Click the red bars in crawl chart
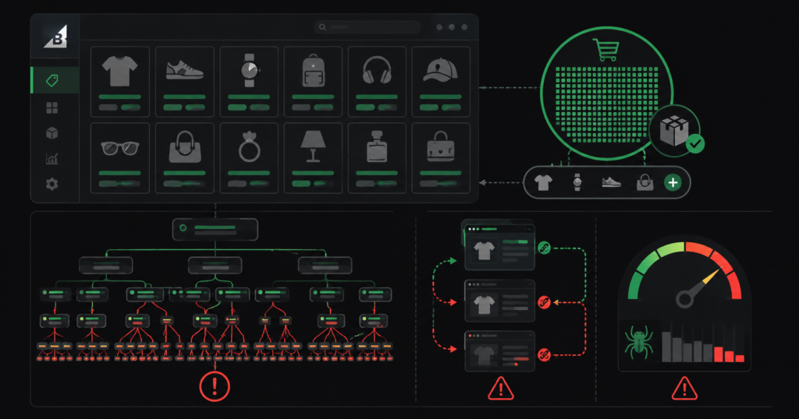This screenshot has width=799, height=419. pyautogui.click(x=730, y=354)
